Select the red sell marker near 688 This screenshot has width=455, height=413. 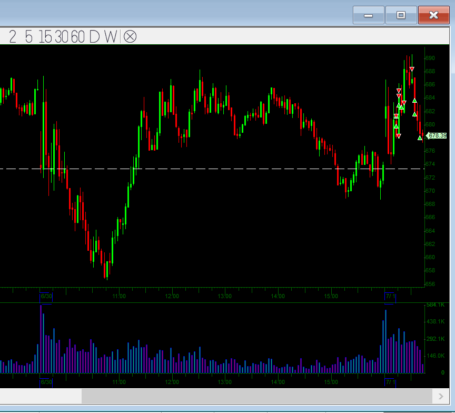click(x=412, y=69)
